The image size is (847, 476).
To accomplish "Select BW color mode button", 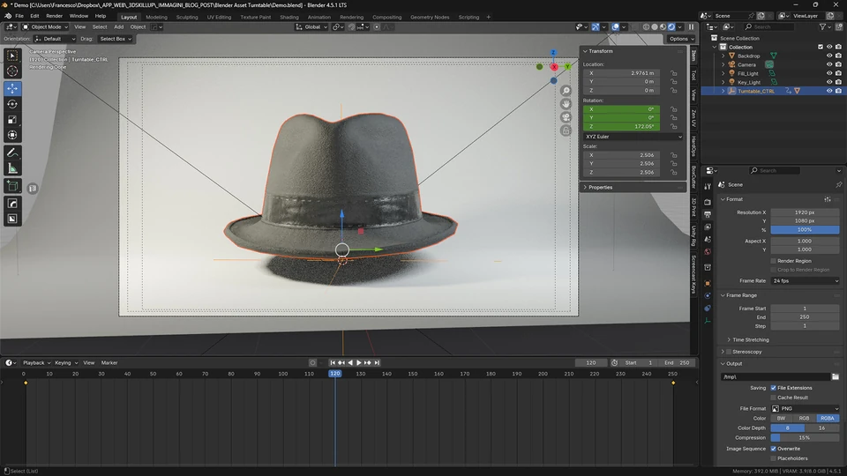I will click(x=782, y=418).
